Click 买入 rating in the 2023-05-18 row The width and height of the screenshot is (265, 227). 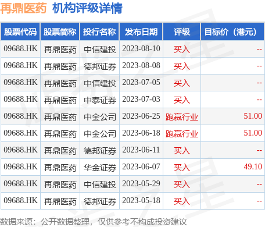(x=182, y=201)
